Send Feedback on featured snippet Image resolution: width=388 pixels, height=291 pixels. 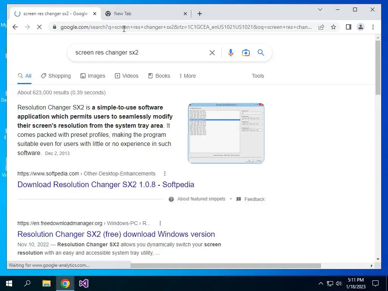[x=254, y=199]
